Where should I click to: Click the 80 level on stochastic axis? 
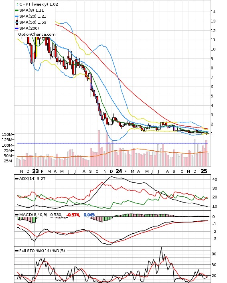click(214, 254)
